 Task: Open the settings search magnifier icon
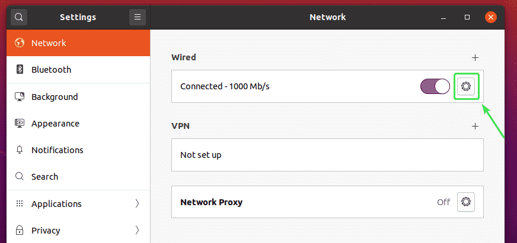click(x=19, y=17)
